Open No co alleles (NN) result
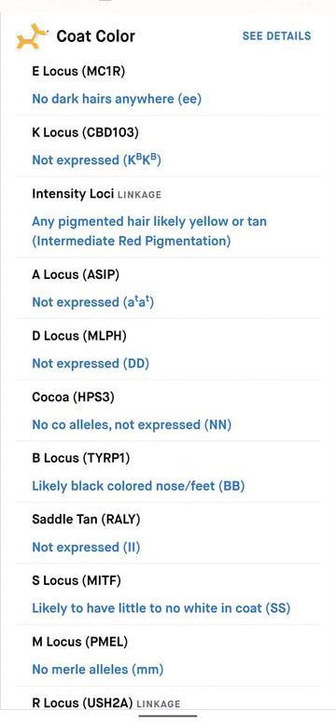 coord(132,424)
